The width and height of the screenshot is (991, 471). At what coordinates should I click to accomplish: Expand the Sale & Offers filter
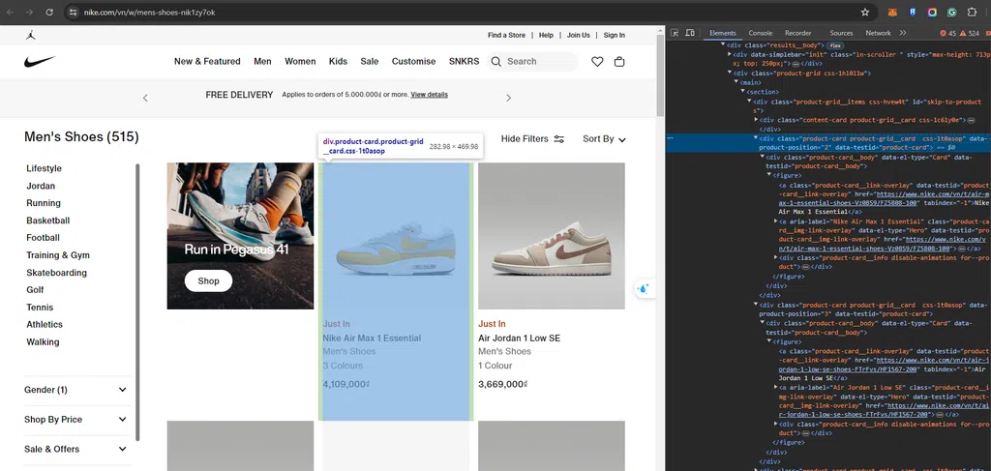click(75, 450)
